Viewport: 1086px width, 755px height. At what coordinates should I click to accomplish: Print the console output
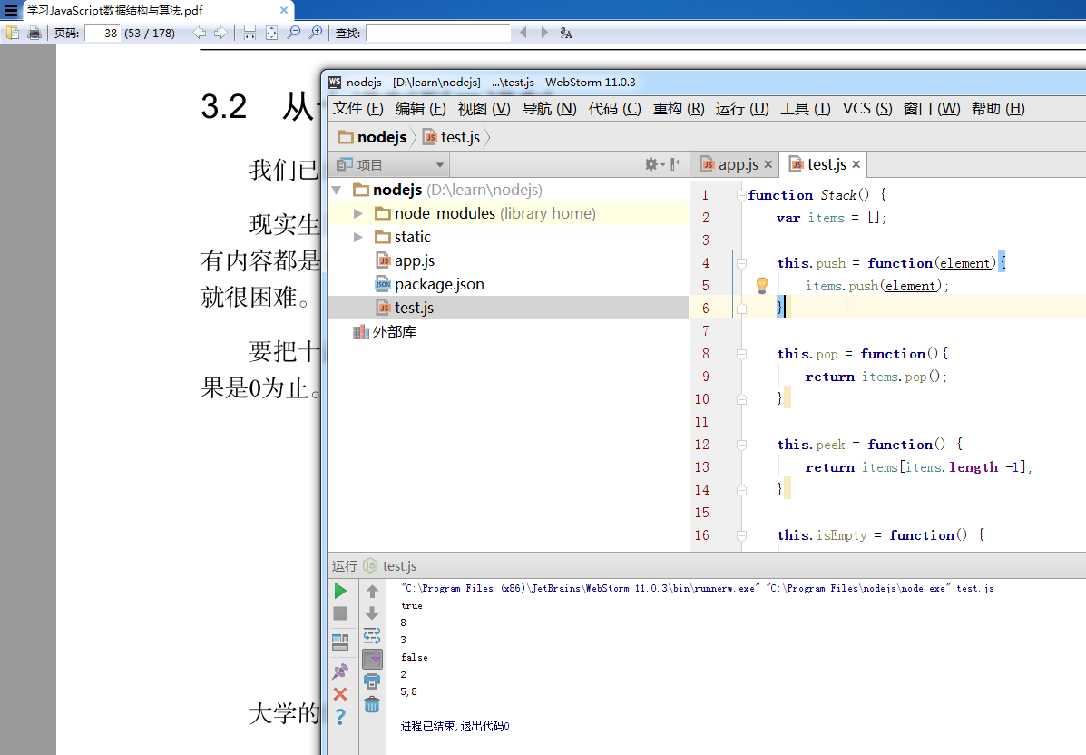pos(372,681)
